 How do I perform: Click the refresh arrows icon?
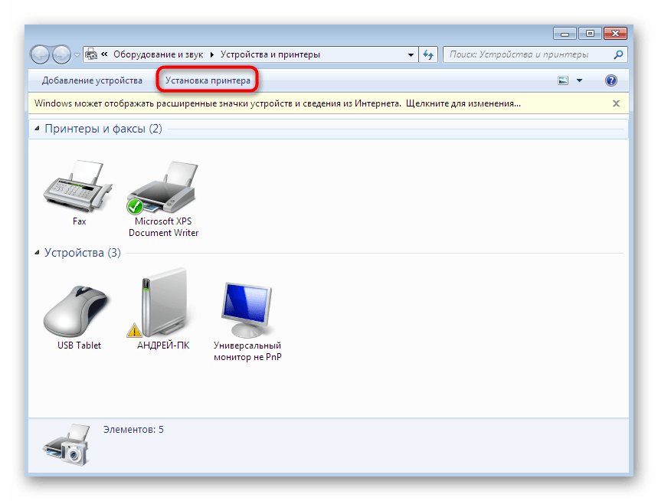(x=427, y=54)
